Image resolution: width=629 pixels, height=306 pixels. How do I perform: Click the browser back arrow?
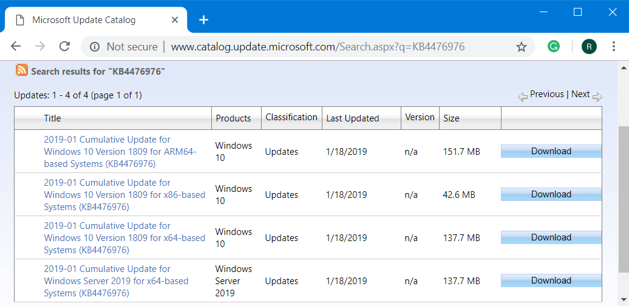tap(16, 47)
